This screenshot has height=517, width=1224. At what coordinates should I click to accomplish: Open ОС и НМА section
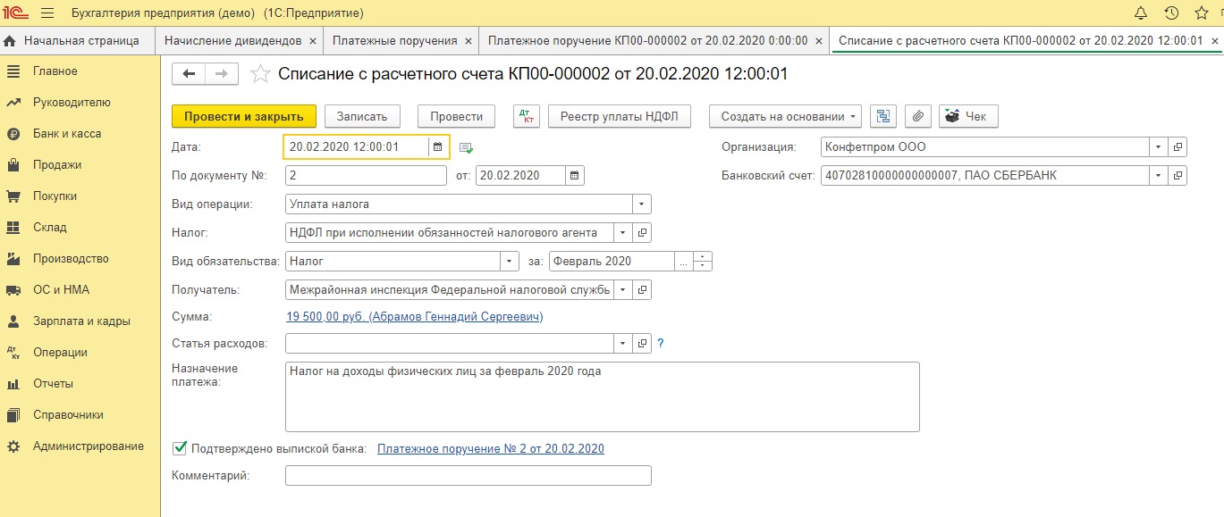61,290
